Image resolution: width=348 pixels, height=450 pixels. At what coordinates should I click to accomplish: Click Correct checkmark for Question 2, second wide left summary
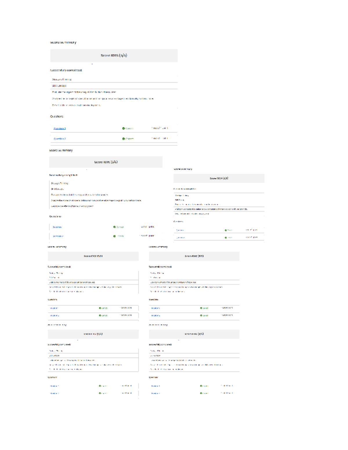point(115,236)
